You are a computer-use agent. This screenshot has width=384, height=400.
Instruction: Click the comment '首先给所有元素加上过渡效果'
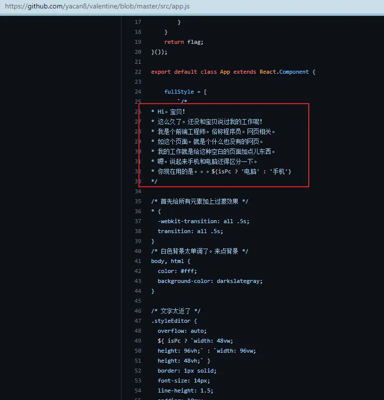(200, 202)
